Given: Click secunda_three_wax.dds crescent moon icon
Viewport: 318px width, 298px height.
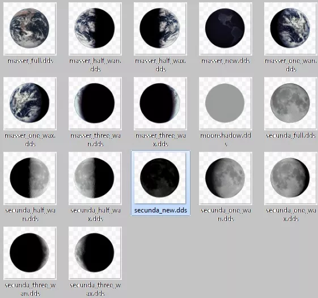Looking at the screenshot, I should [x=95, y=253].
